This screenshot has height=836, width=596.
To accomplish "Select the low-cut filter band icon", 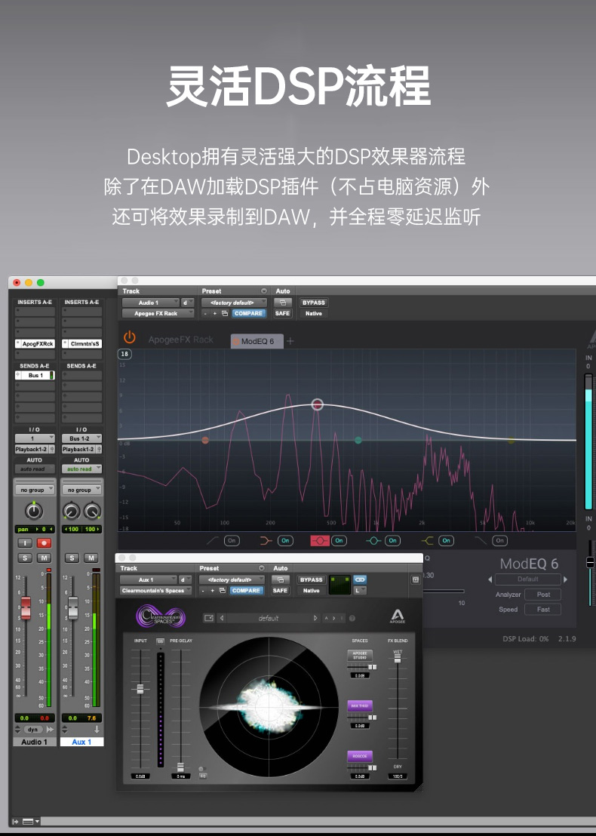I will pyautogui.click(x=213, y=541).
